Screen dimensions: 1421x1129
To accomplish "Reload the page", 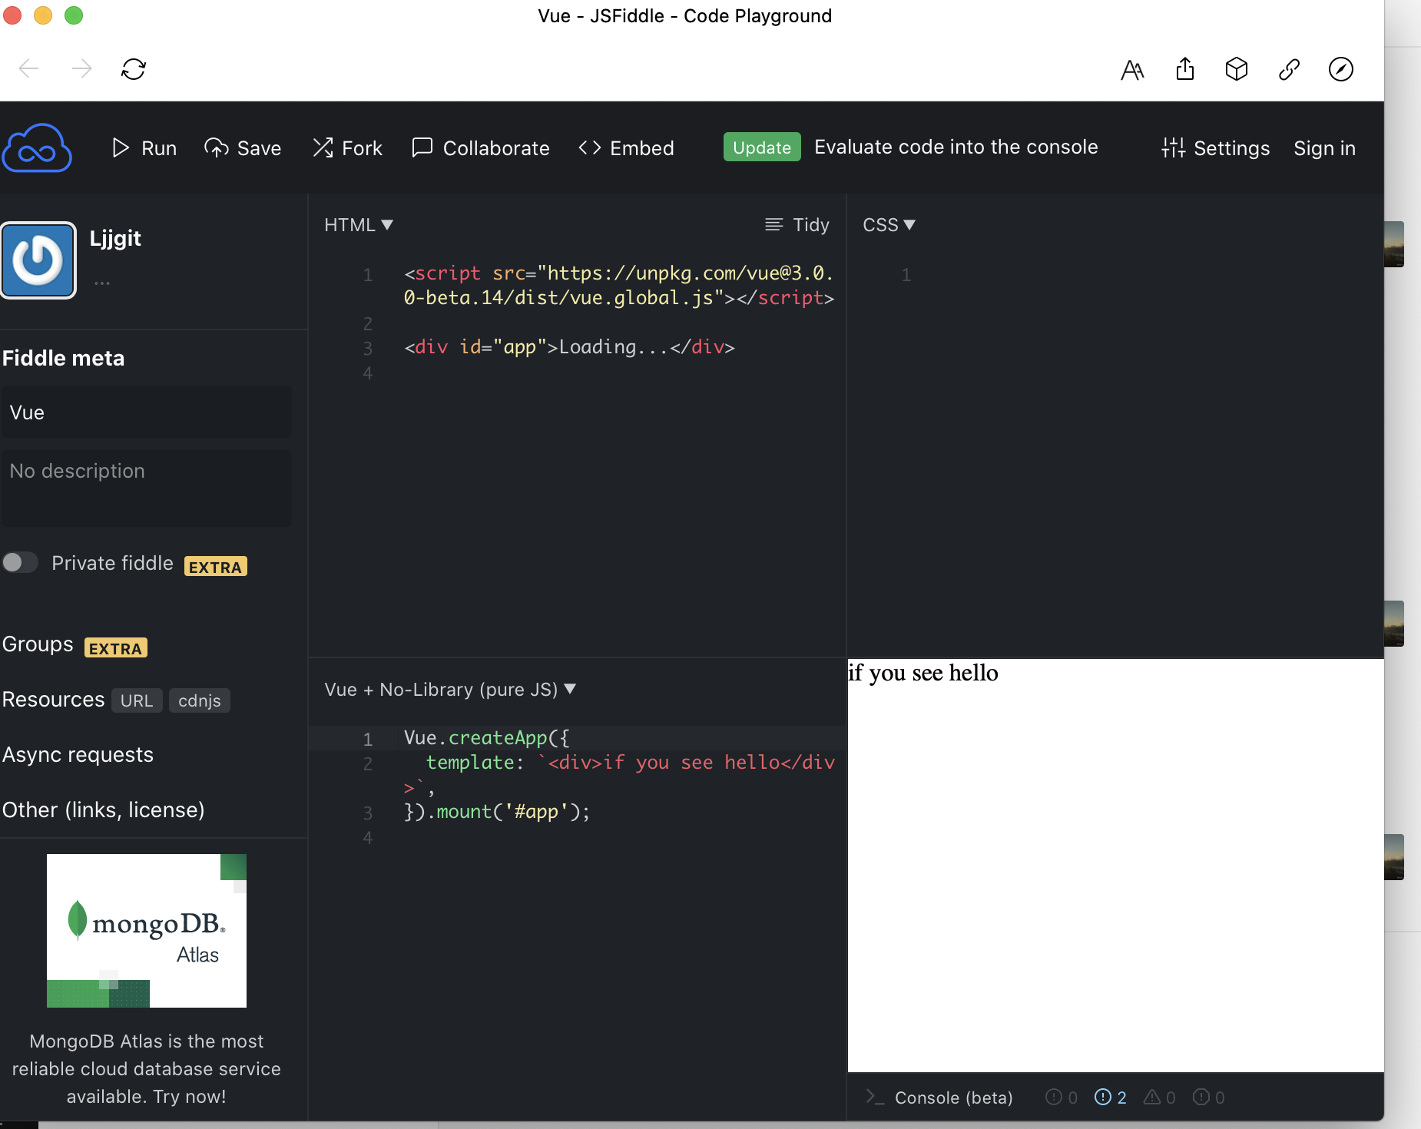I will pos(134,69).
